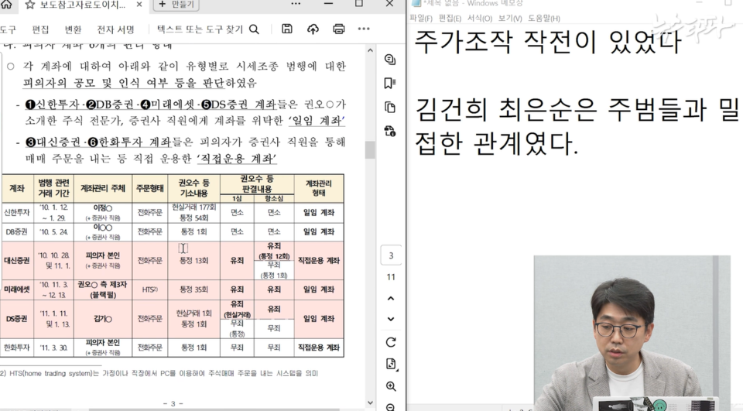Click the '일임 계좌' underlined text in paragraph
This screenshot has height=411, width=743.
pos(317,121)
